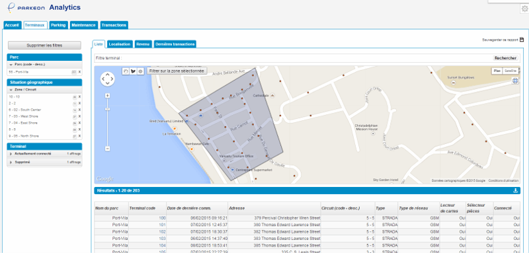
Task: Open terminal code 104 link
Action: 162,245
